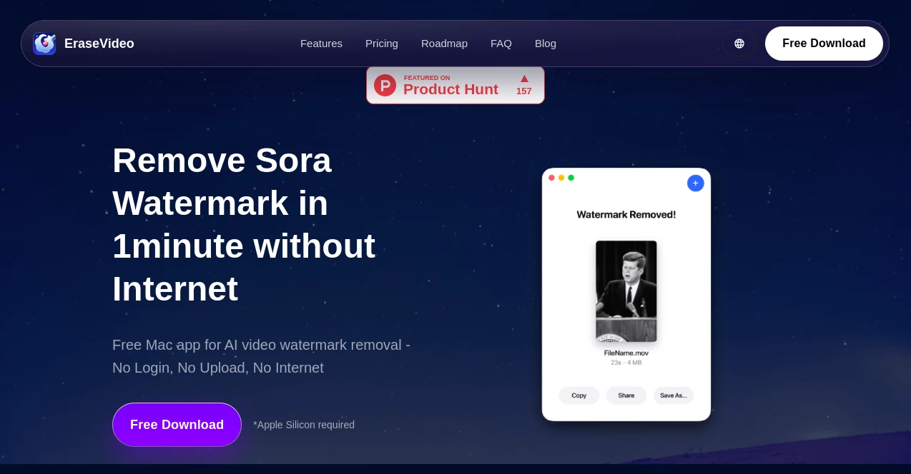Click the Product Hunt P logo

tap(385, 85)
